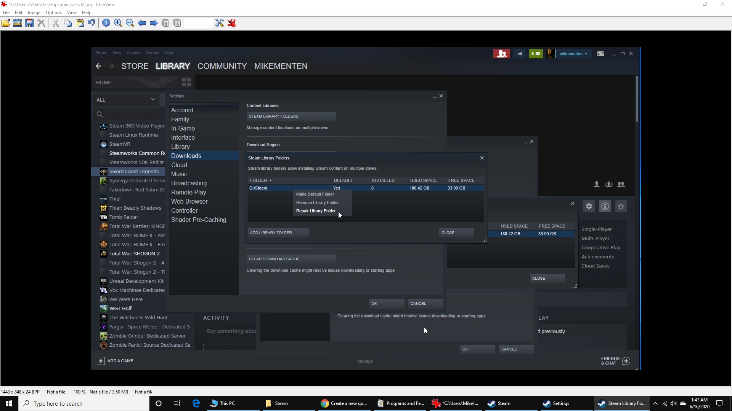The height and width of the screenshot is (411, 732).
Task: Open Task View from the taskbar
Action: pos(177,404)
